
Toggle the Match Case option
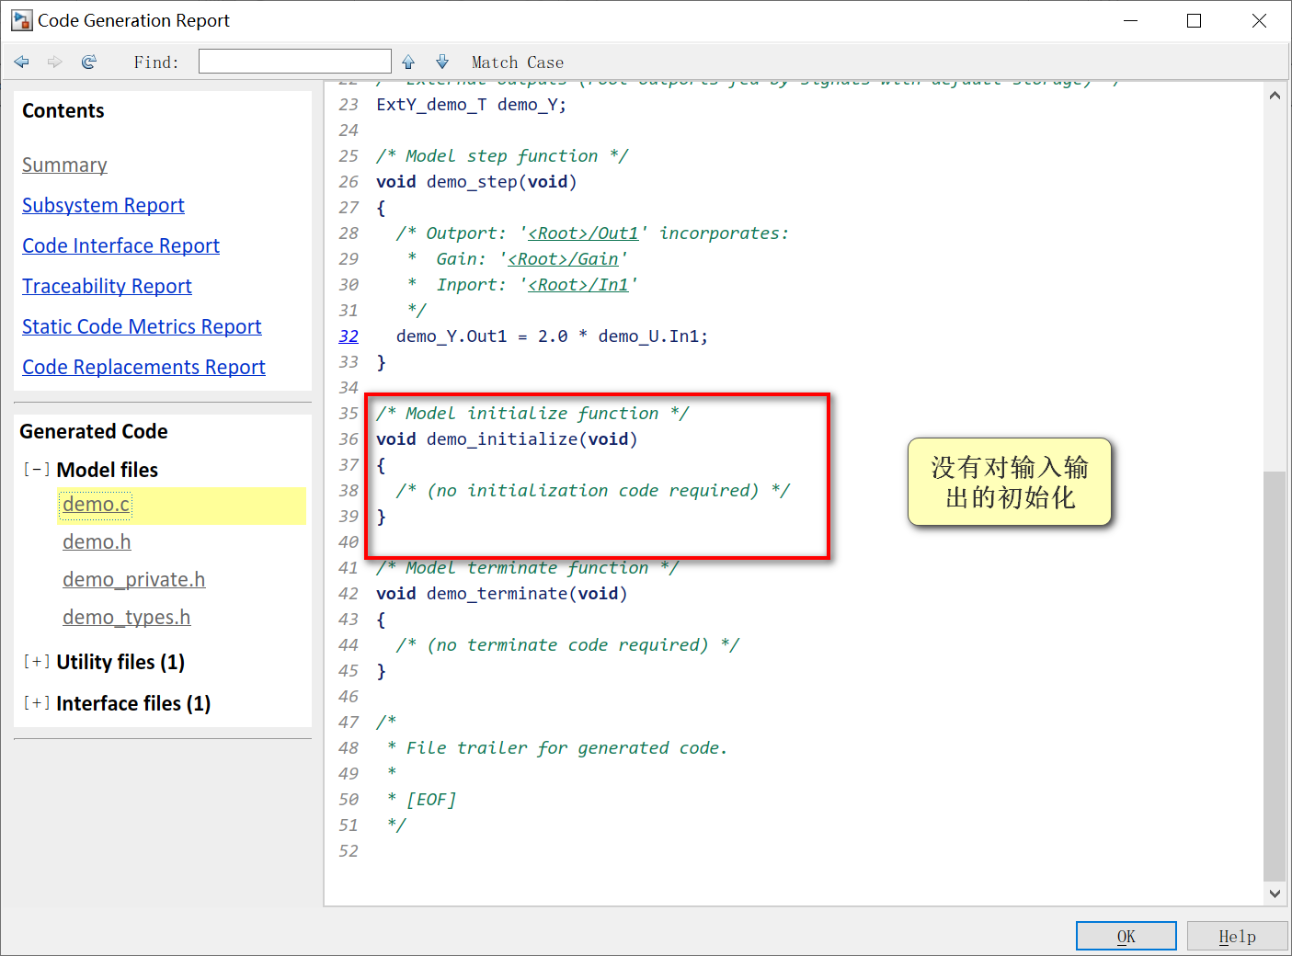click(x=518, y=63)
